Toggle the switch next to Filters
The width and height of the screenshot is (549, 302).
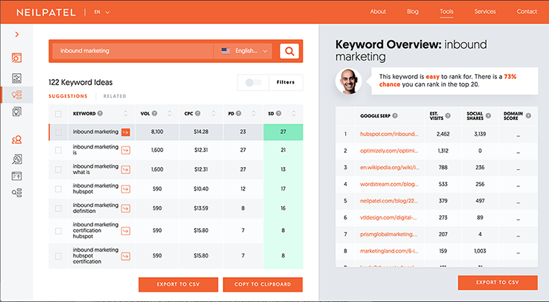click(253, 82)
